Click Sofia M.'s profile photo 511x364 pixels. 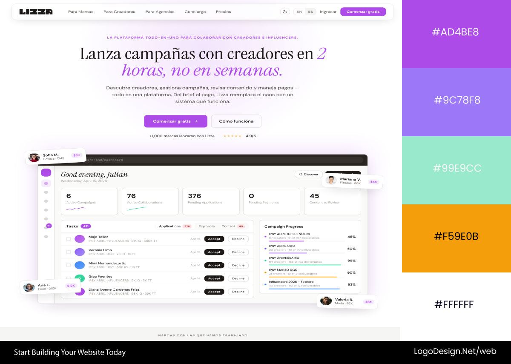(34, 157)
